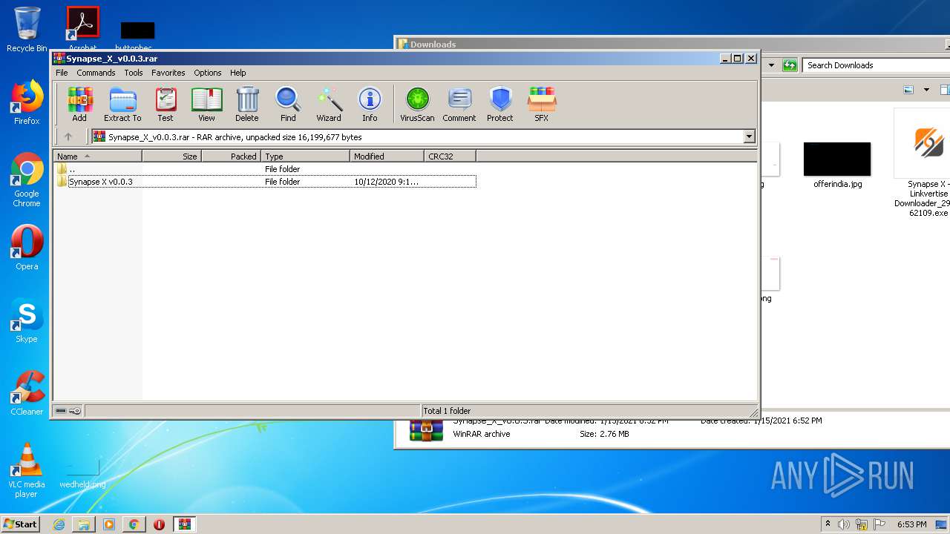The width and height of the screenshot is (950, 534).
Task: Open Google Chrome desktop shortcut
Action: click(27, 179)
